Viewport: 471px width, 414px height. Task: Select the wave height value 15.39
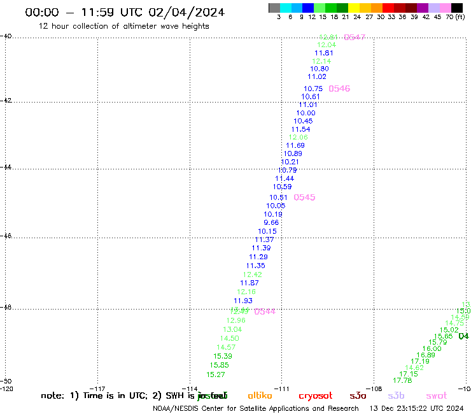click(223, 356)
